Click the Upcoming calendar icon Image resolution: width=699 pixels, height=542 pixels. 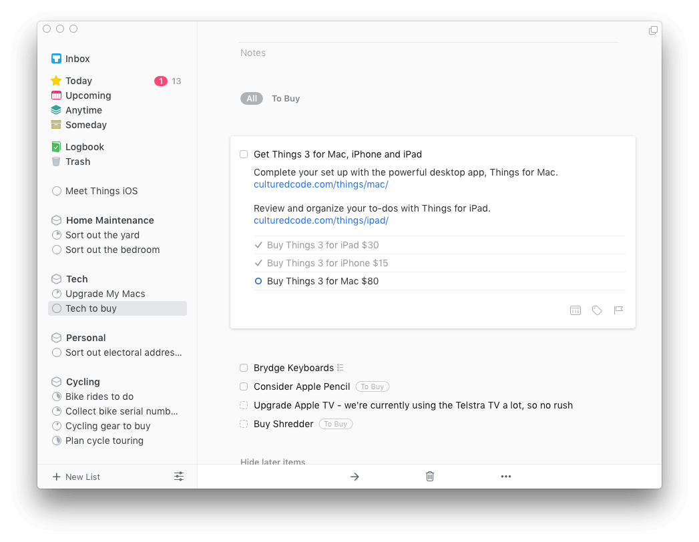coord(56,95)
